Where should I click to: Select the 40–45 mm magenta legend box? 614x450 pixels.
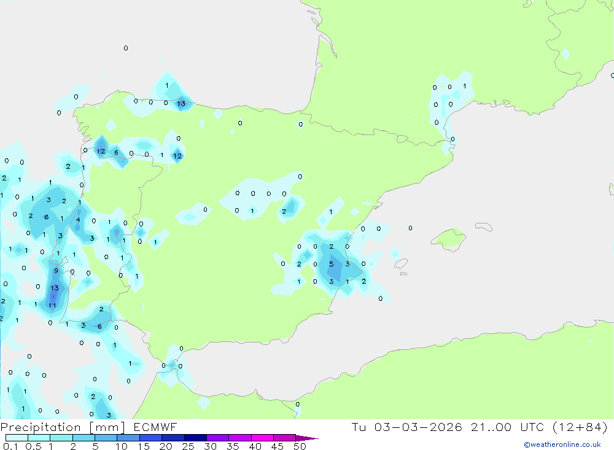click(x=262, y=438)
